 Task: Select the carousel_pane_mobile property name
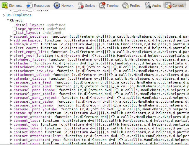pos(34,94)
